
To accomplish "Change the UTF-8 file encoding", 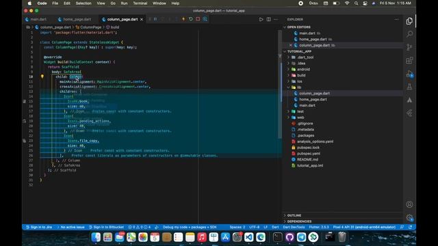I will pyautogui.click(x=254, y=227).
